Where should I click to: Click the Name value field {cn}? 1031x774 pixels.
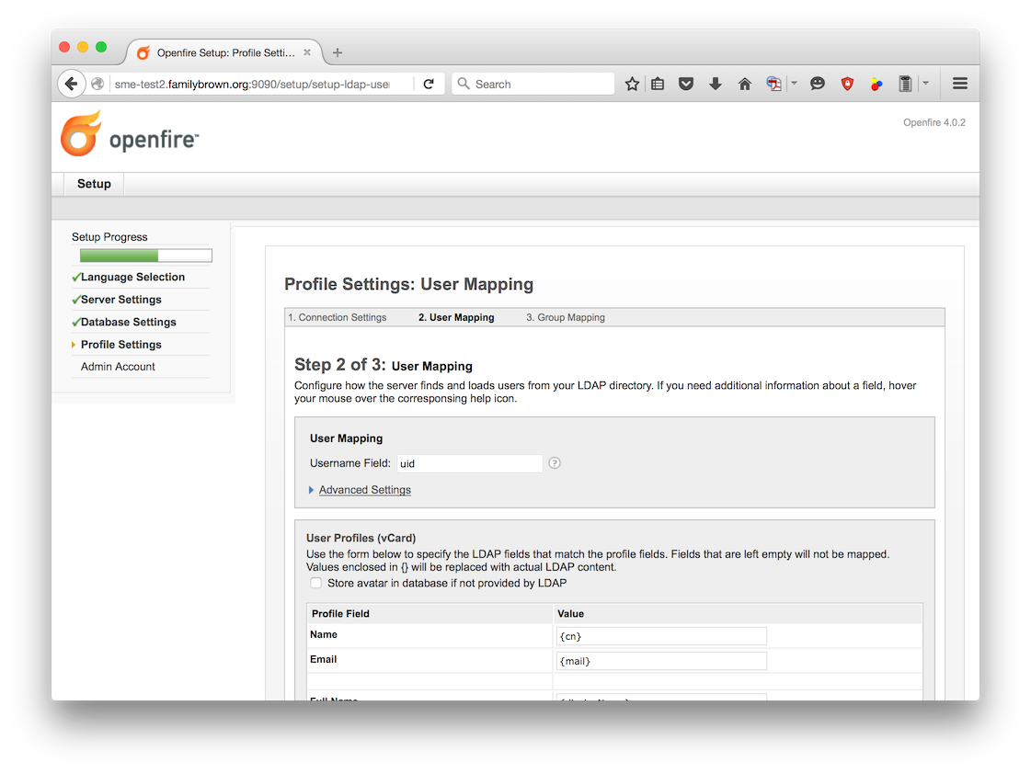660,636
